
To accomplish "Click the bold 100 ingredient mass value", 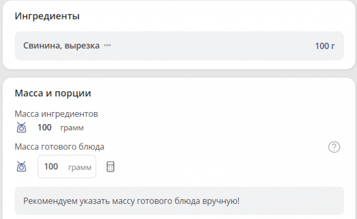I will pyautogui.click(x=45, y=127).
